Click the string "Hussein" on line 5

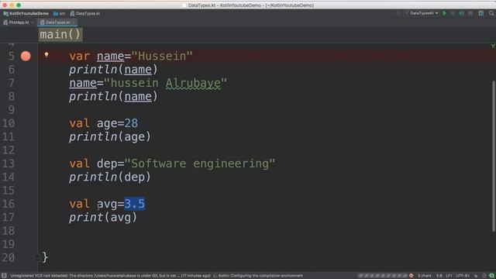162,56
